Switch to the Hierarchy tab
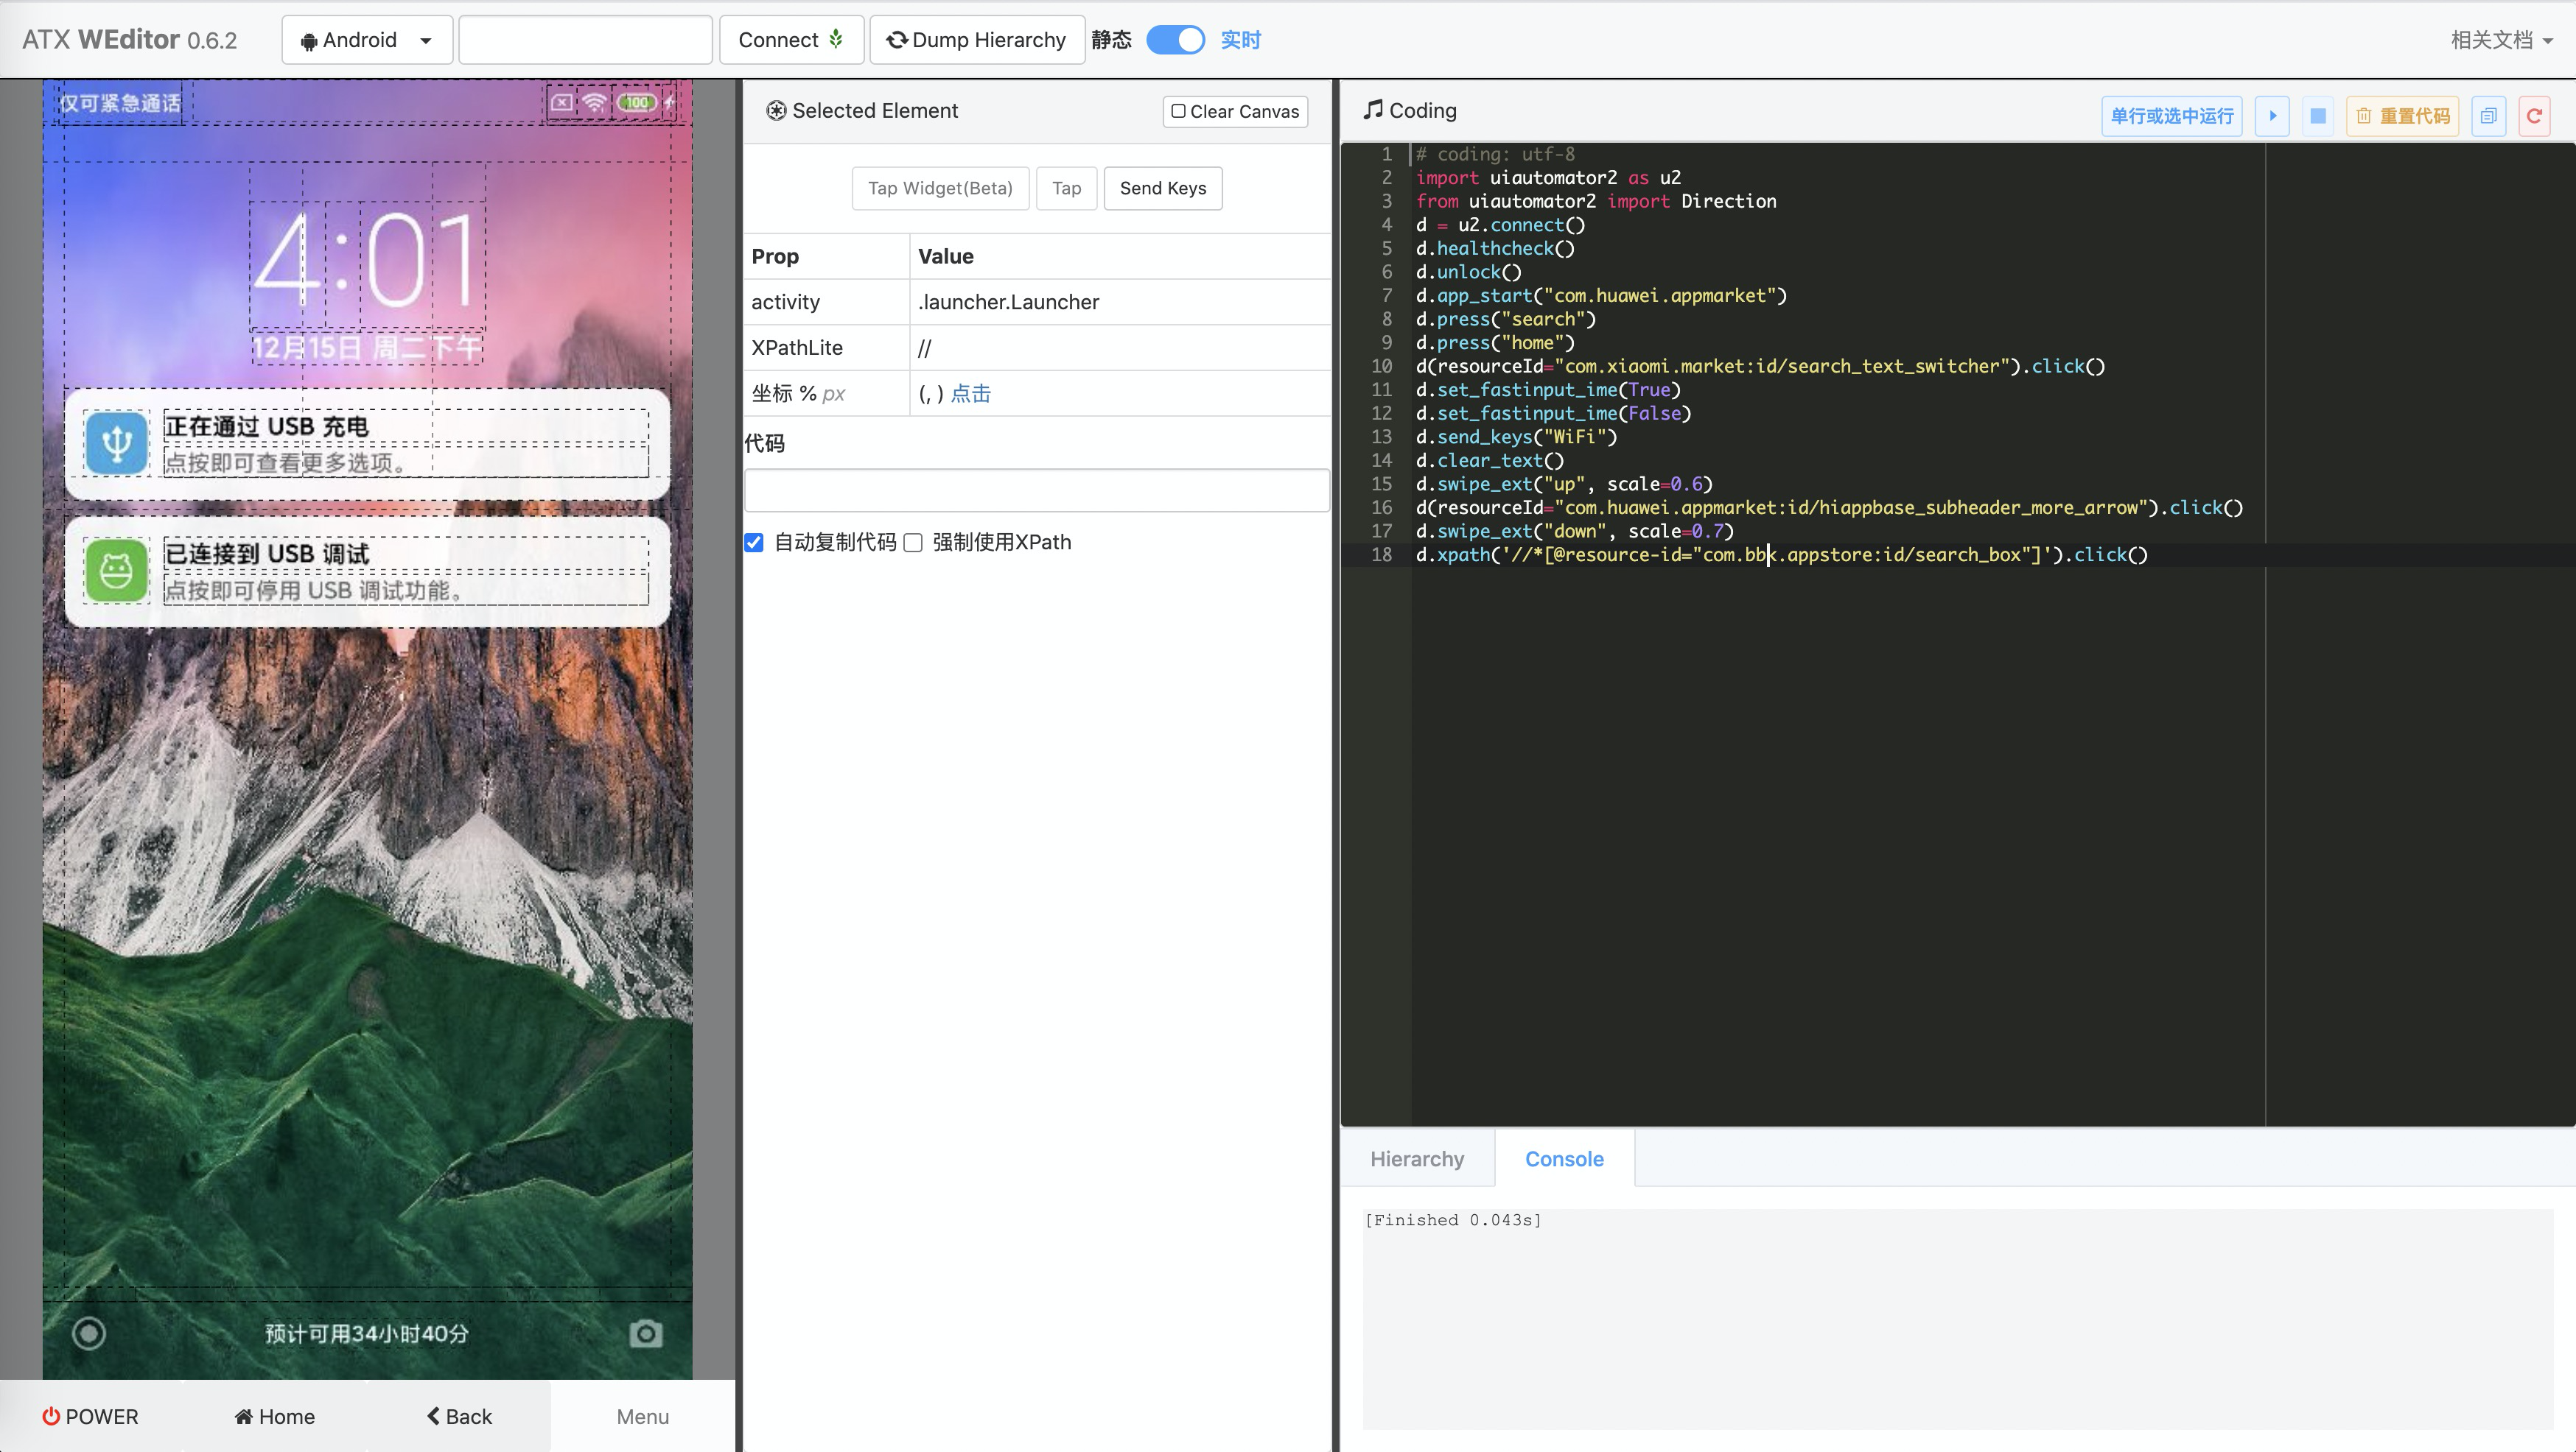Screen dimensions: 2576x1452 click(x=1416, y=1159)
